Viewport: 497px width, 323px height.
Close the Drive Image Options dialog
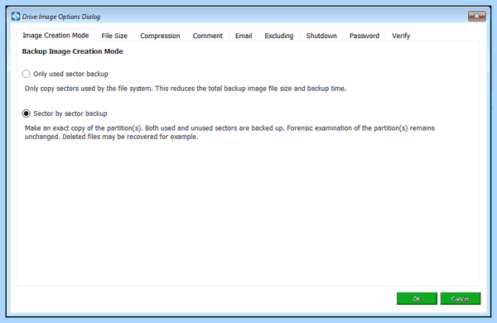click(x=476, y=16)
